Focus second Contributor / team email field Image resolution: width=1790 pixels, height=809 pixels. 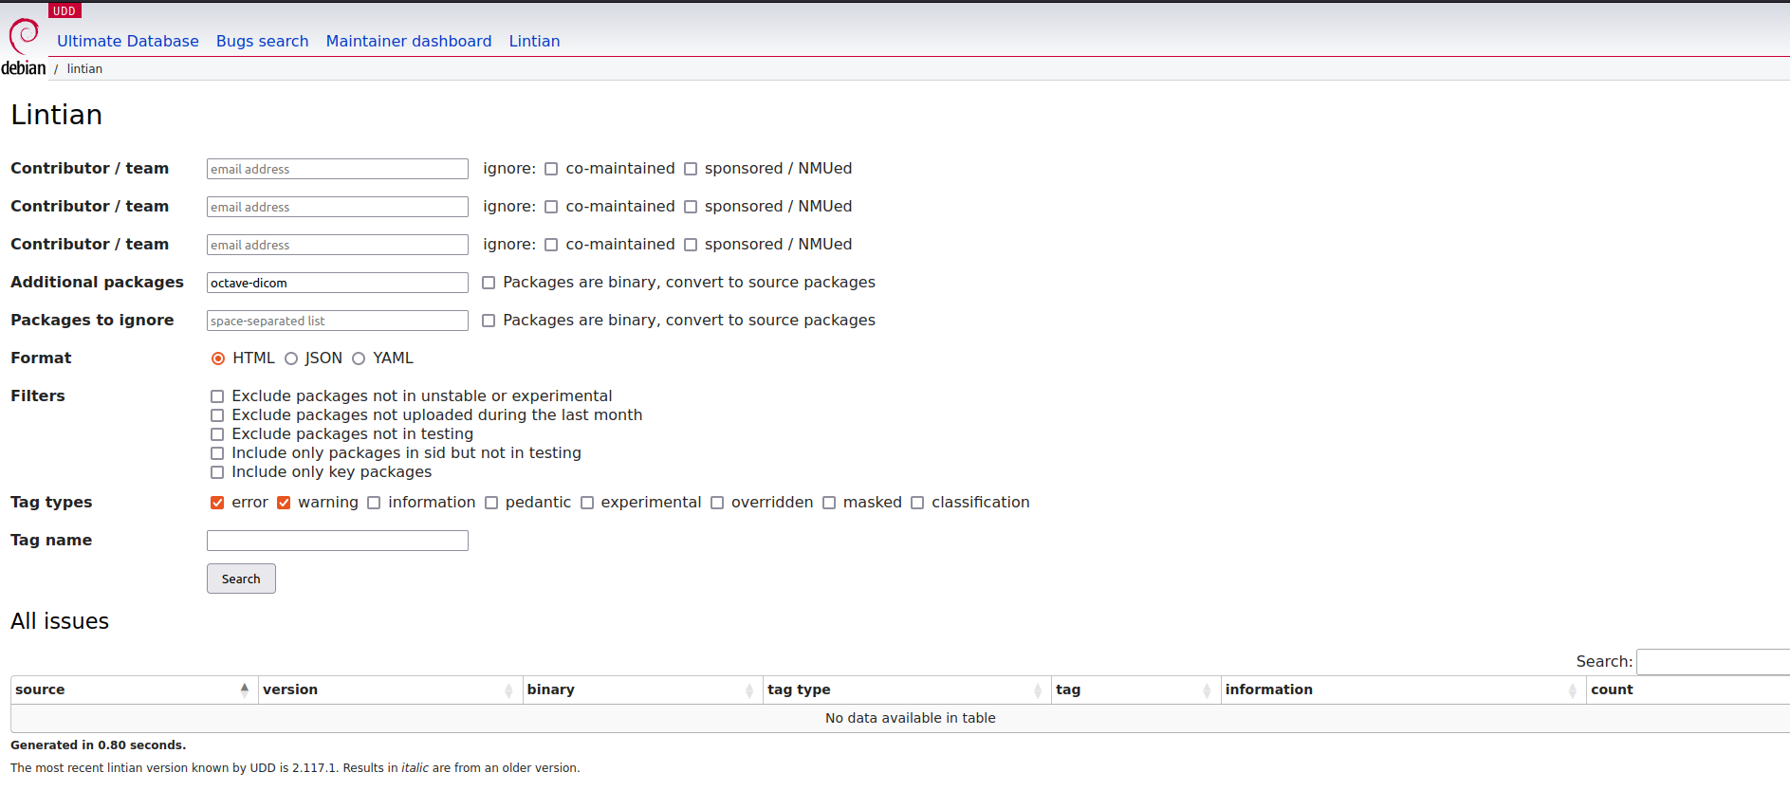coord(338,207)
